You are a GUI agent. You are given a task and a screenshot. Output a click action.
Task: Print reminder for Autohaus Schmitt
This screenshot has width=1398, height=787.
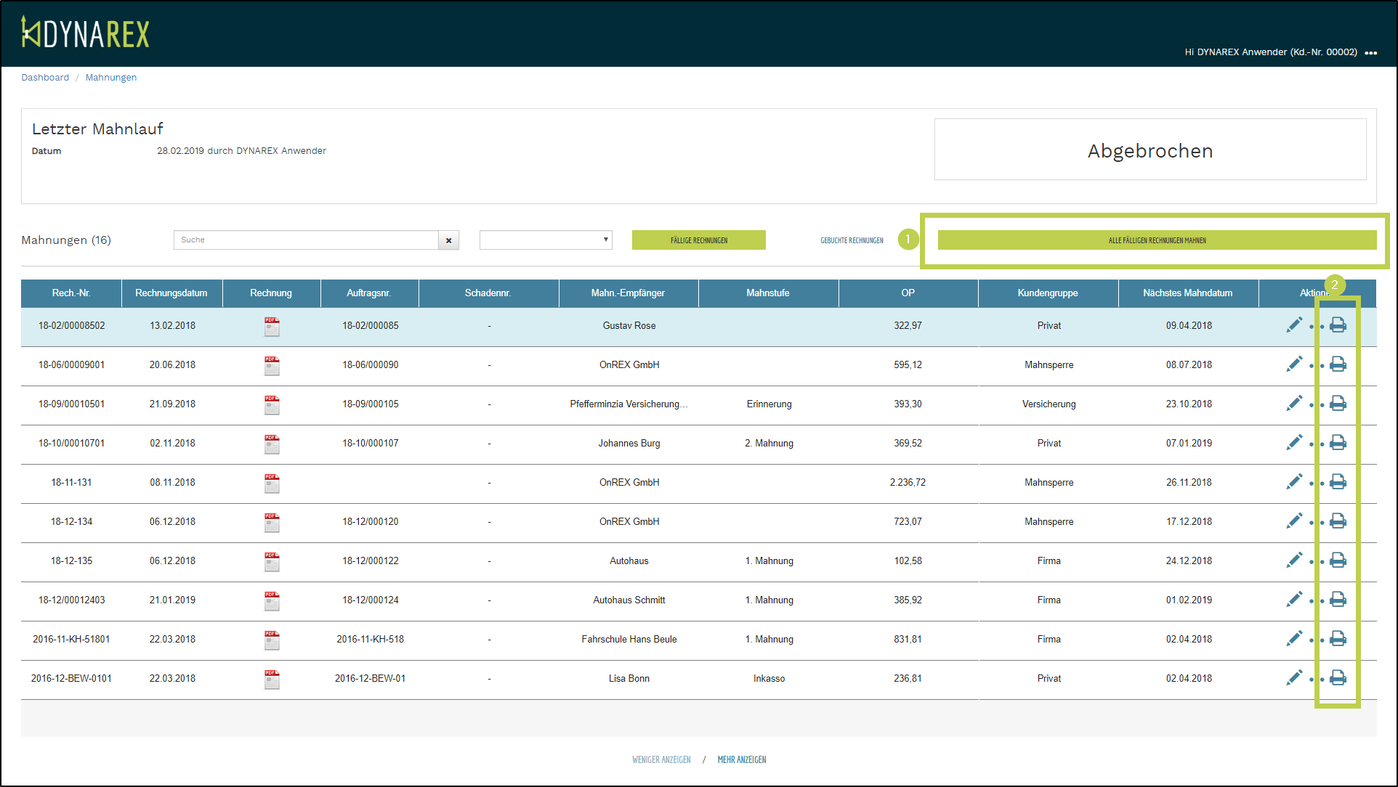(x=1338, y=600)
